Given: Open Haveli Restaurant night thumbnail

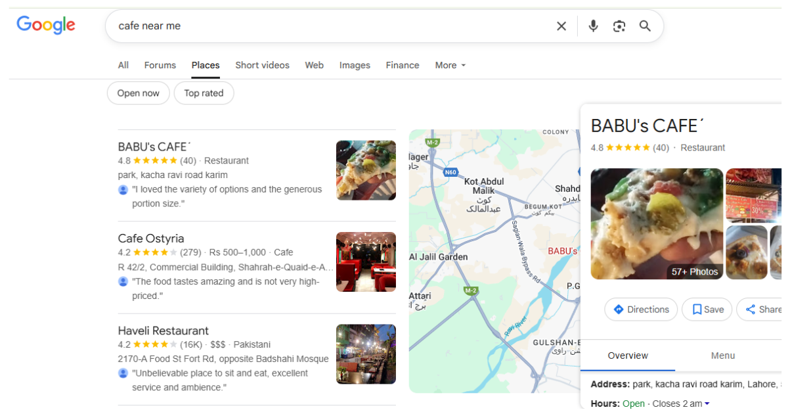Looking at the screenshot, I should pos(366,354).
